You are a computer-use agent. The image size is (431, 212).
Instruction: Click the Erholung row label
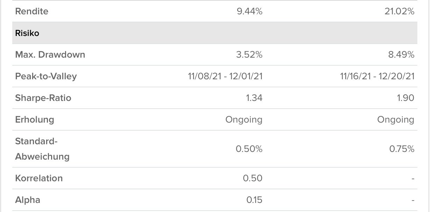(x=35, y=120)
